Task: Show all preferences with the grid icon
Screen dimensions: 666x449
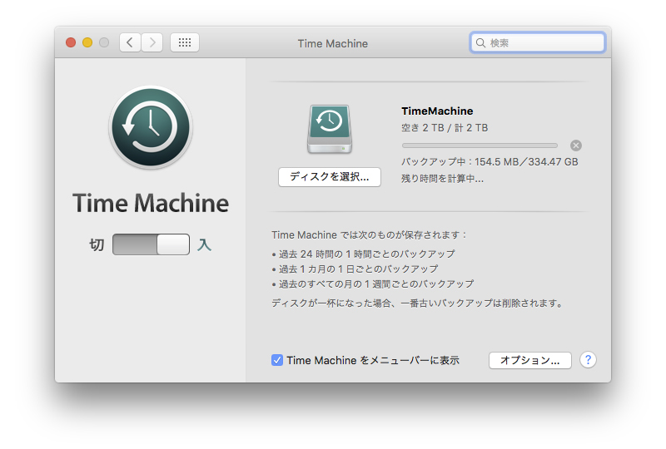Action: (x=185, y=42)
